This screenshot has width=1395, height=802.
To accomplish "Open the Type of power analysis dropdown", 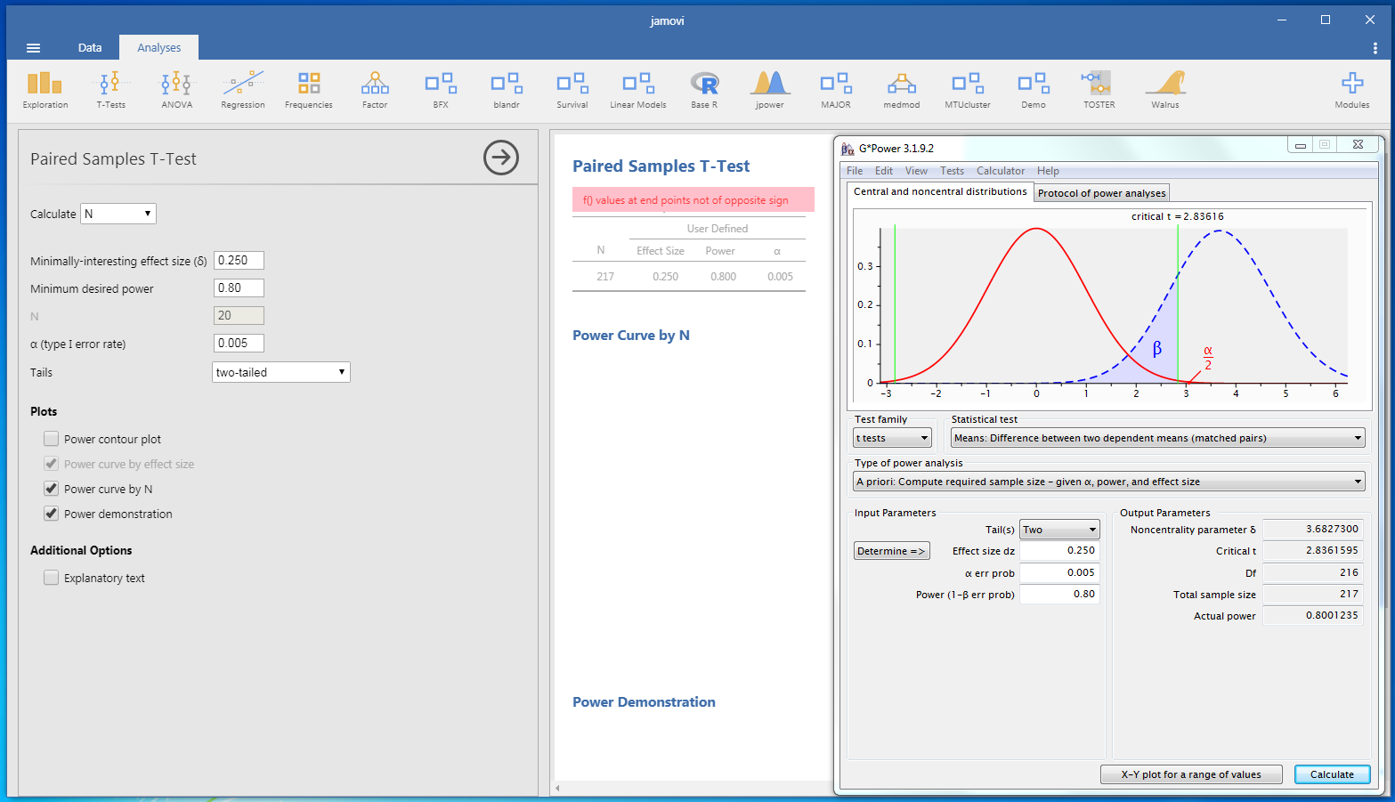I will (1109, 482).
